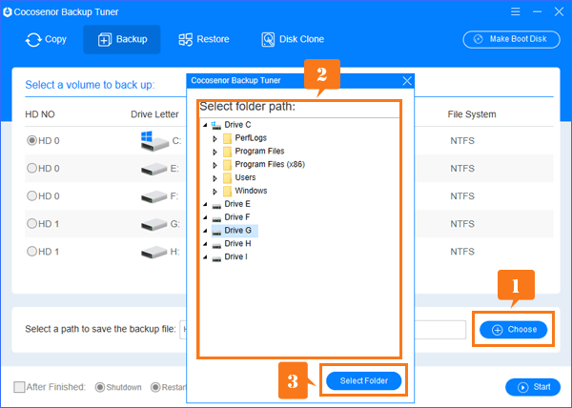Open the Disk Clone tab
The width and height of the screenshot is (572, 408).
293,39
